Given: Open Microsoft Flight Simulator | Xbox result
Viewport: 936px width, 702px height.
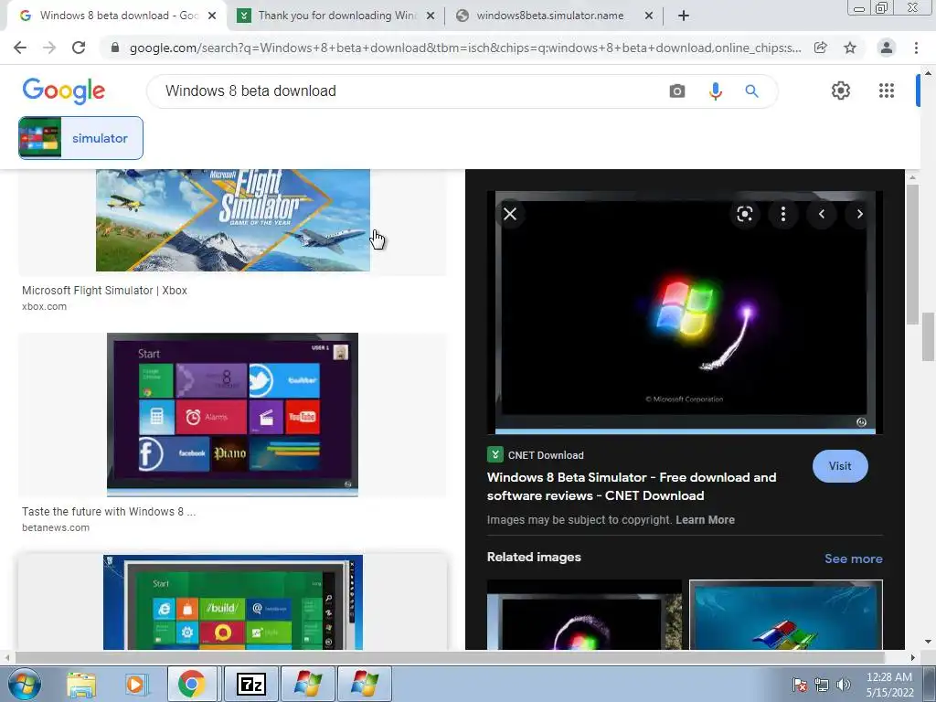Looking at the screenshot, I should pos(104,291).
